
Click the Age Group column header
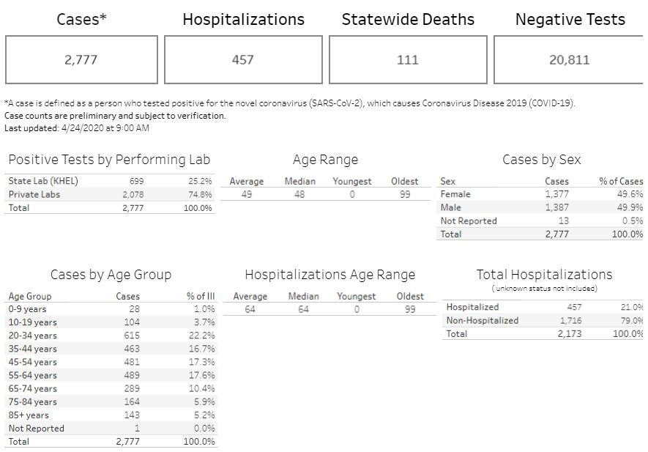pos(30,296)
